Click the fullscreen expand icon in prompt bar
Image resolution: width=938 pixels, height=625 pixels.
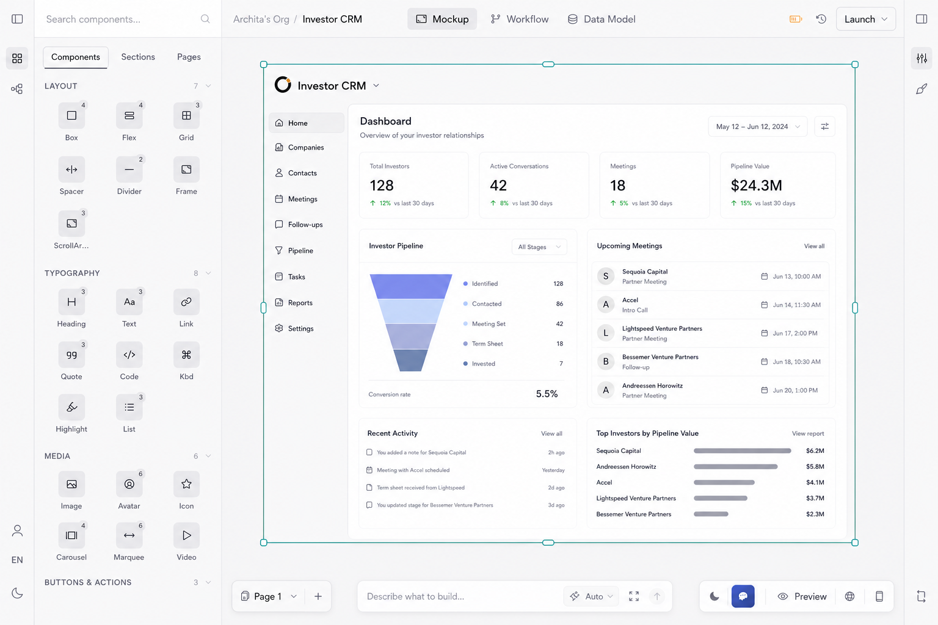tap(634, 596)
